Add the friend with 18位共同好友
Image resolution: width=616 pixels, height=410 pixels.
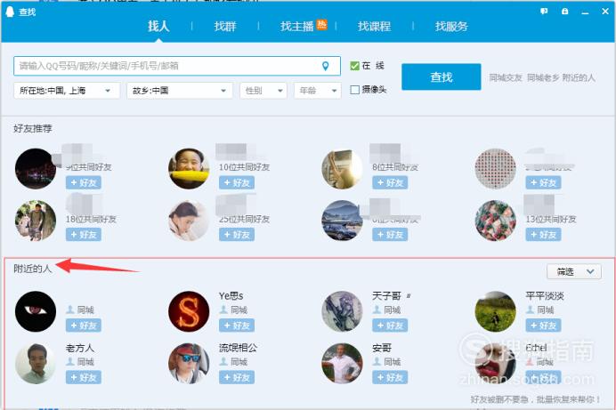pyautogui.click(x=84, y=235)
